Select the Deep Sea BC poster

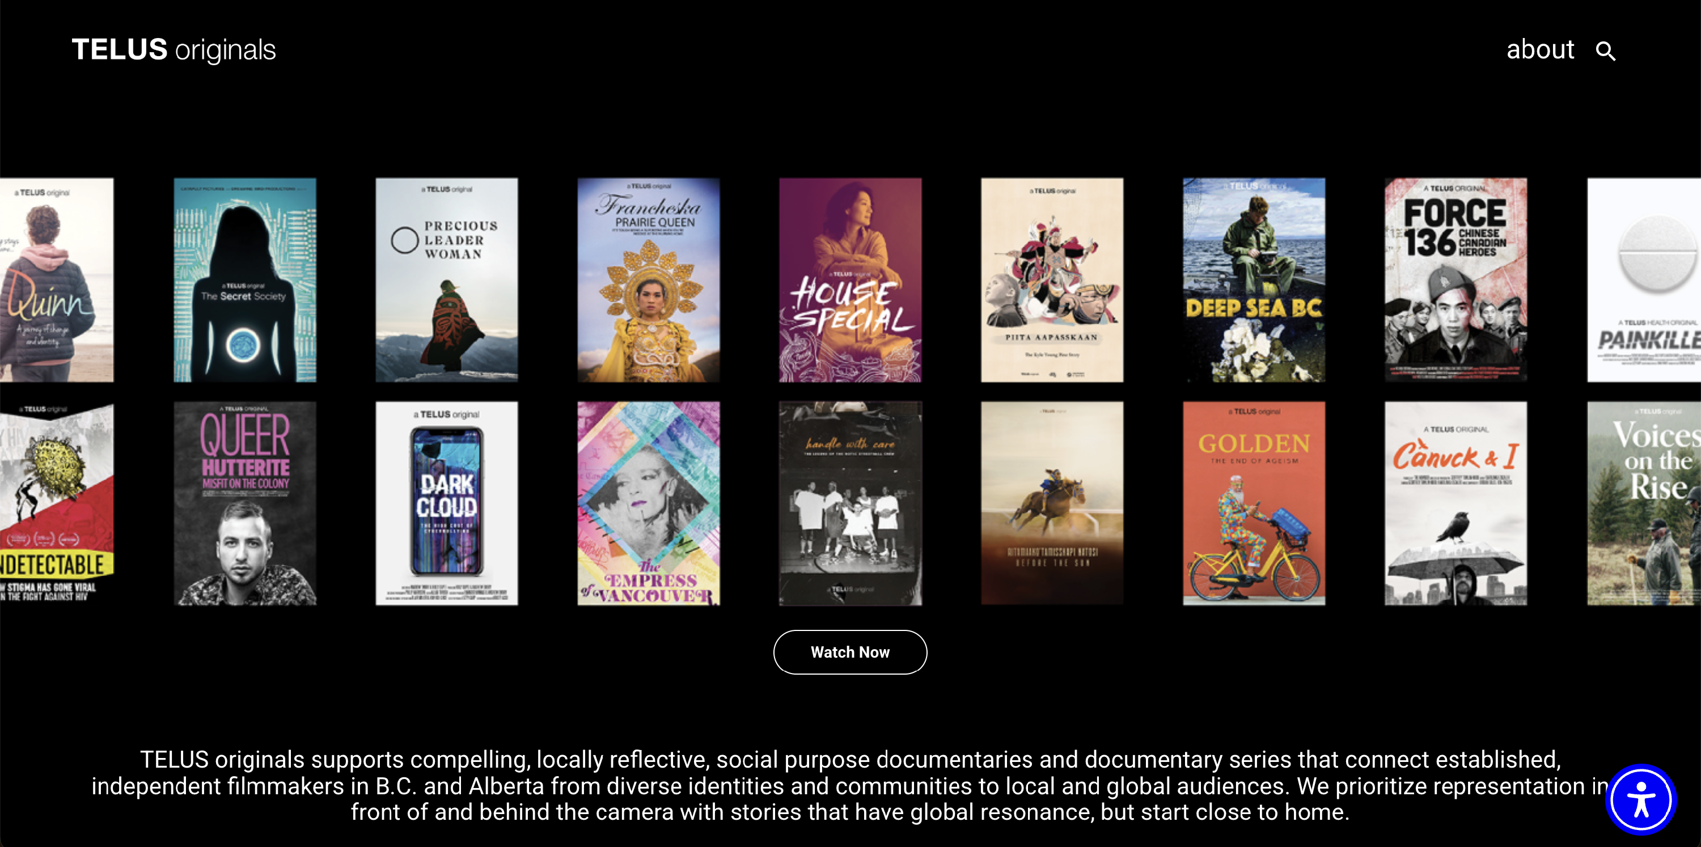(1253, 280)
